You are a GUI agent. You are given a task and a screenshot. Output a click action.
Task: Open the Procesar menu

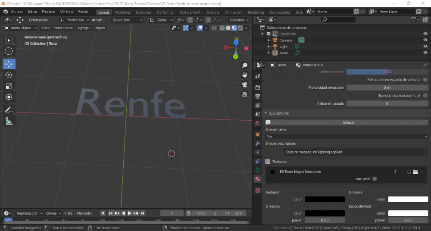point(49,12)
